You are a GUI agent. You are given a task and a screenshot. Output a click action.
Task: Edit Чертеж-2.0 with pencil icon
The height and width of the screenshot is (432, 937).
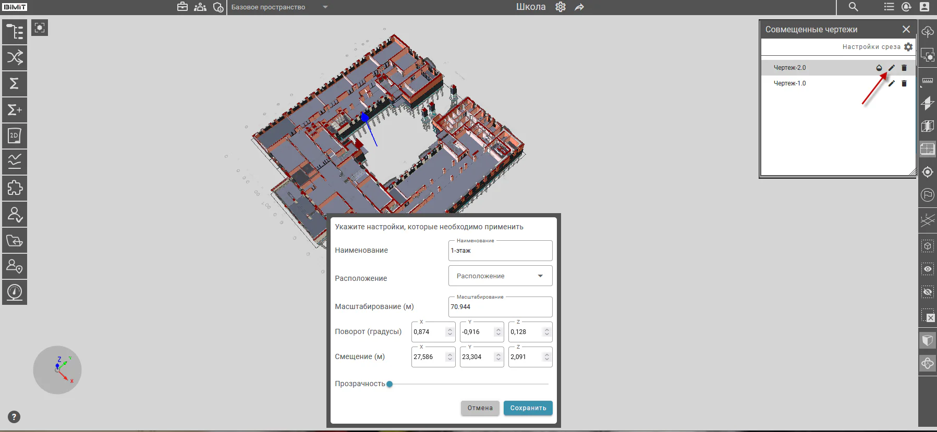pos(892,68)
